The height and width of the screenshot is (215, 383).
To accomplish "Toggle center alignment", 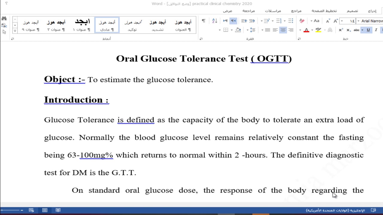I will point(283,30).
